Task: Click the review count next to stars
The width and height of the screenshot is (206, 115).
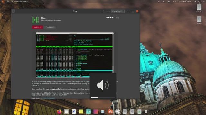Action: point(117,18)
